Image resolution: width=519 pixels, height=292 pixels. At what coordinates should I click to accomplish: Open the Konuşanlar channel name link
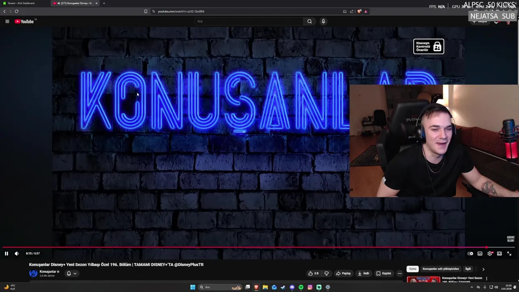[x=48, y=272]
